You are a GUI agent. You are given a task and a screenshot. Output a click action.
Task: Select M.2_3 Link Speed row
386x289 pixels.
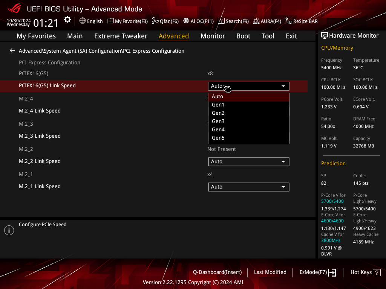[x=154, y=136]
